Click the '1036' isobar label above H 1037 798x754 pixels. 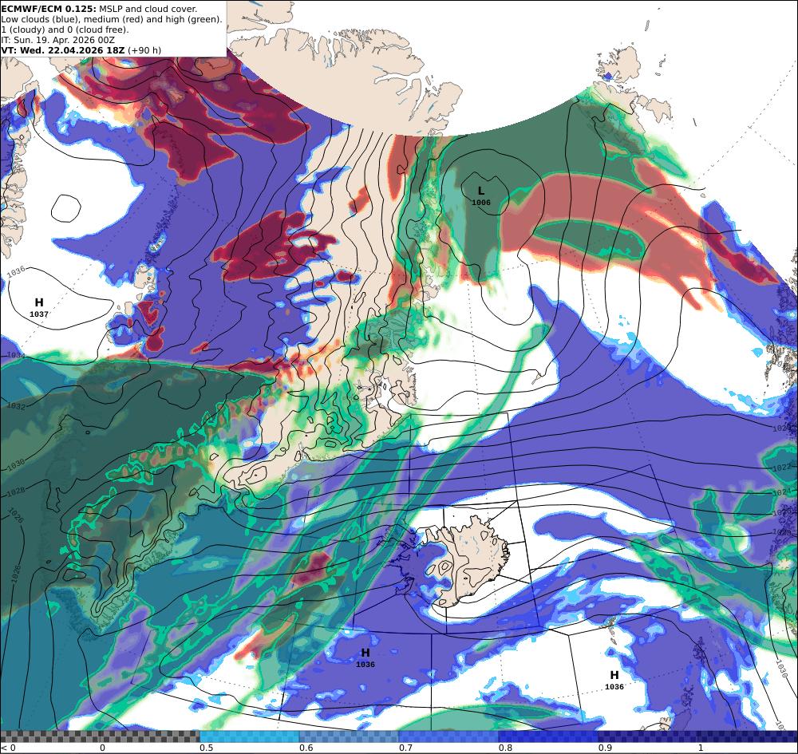(x=16, y=272)
